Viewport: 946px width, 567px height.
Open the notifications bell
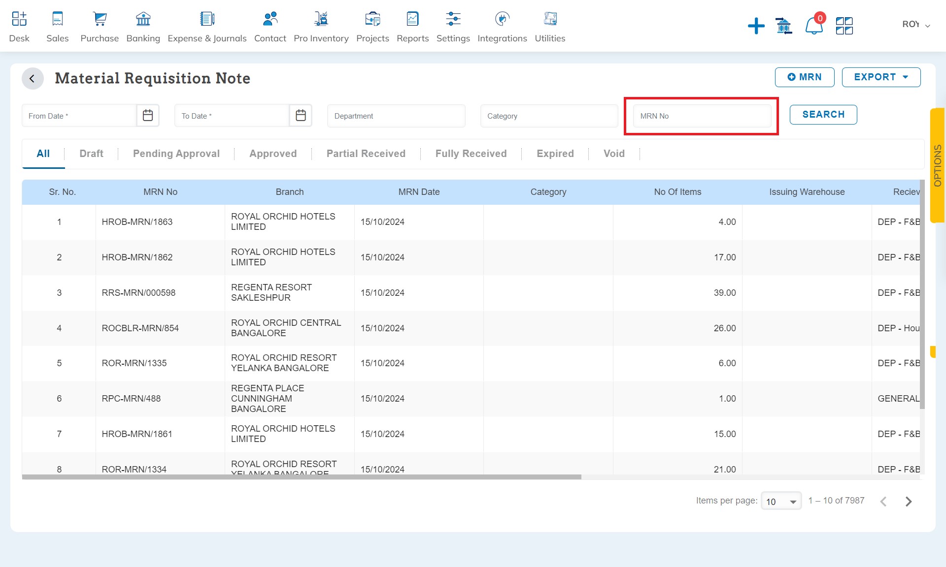(814, 26)
